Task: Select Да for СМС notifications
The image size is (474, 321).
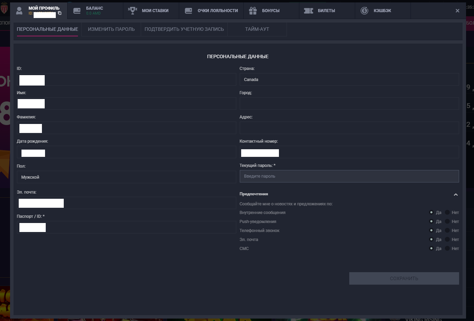Action: tap(431, 248)
